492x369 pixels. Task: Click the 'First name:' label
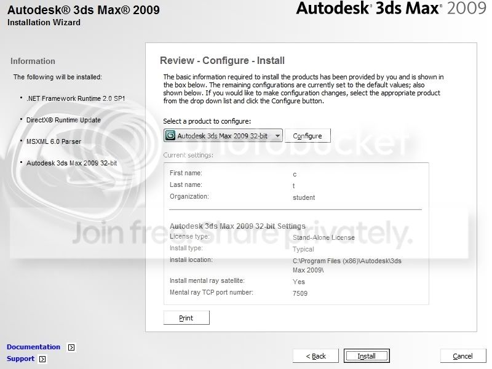(x=186, y=173)
